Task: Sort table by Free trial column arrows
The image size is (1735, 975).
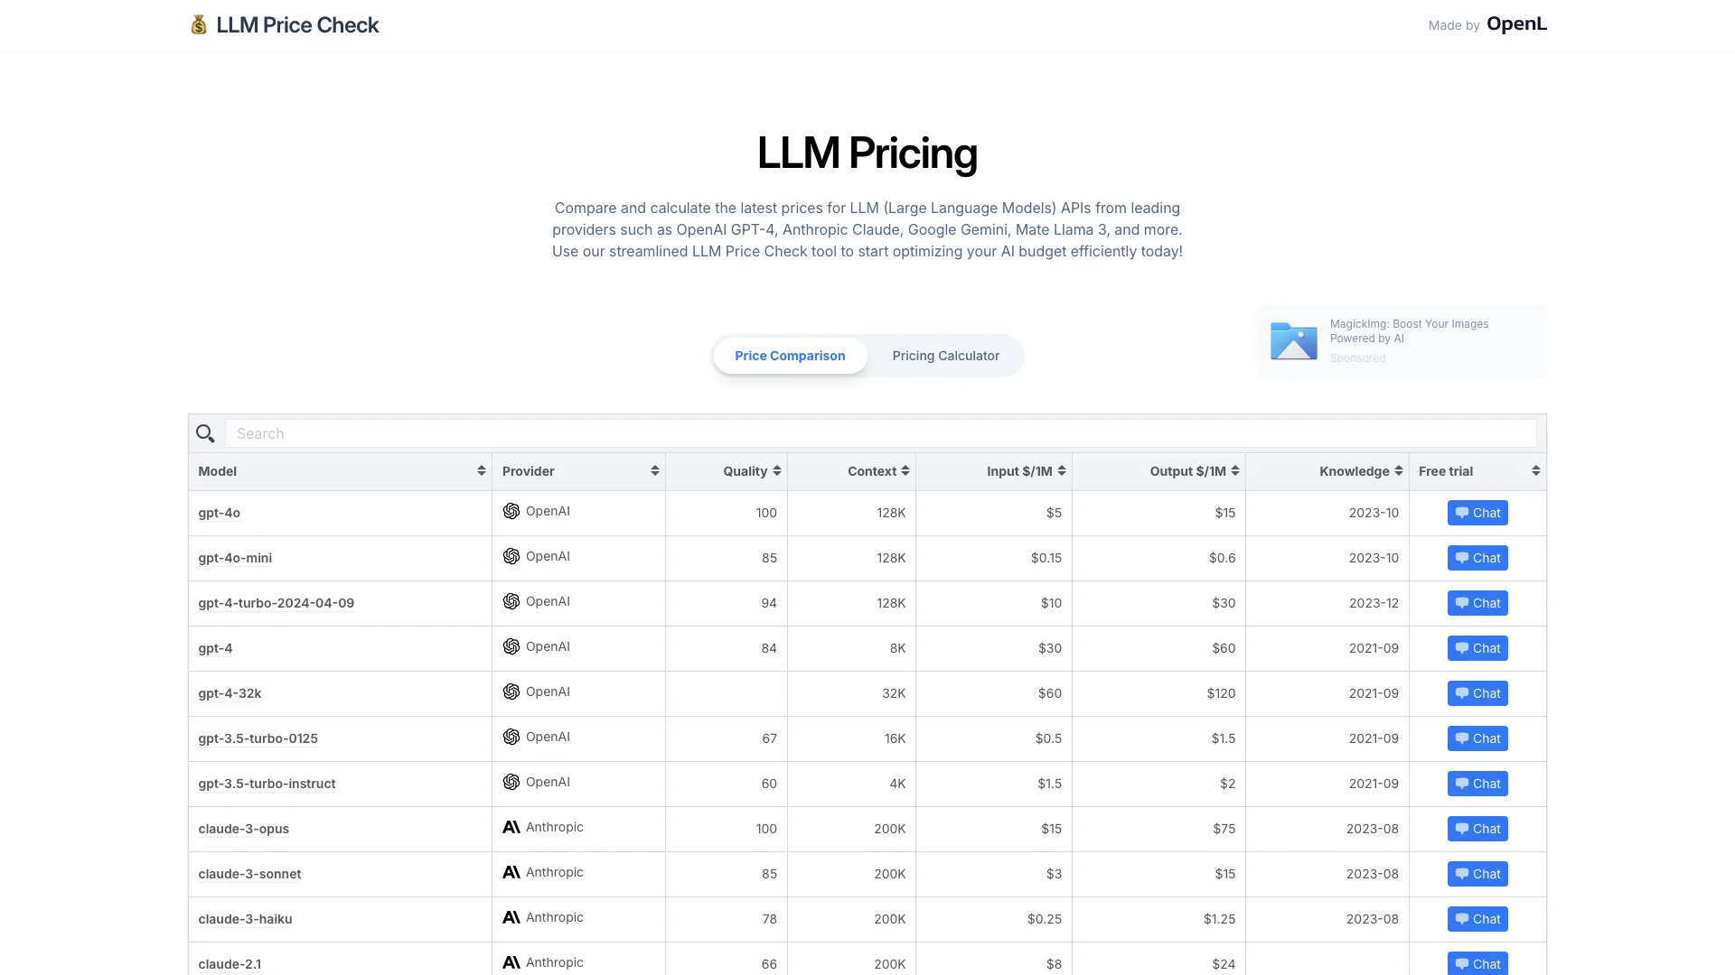Action: pos(1536,470)
